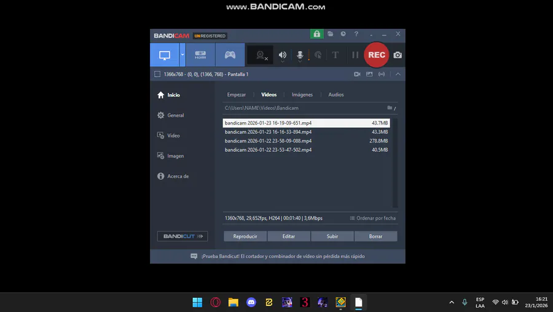The height and width of the screenshot is (312, 553).
Task: Click Borrar button
Action: [375, 236]
